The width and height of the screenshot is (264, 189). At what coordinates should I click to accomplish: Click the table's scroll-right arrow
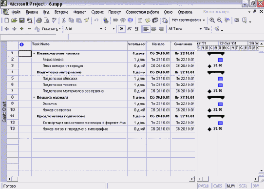click(x=192, y=179)
